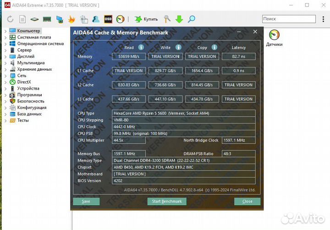Select DirectX in the sidebar tree
This screenshot has height=230, width=330.
tap(24, 82)
